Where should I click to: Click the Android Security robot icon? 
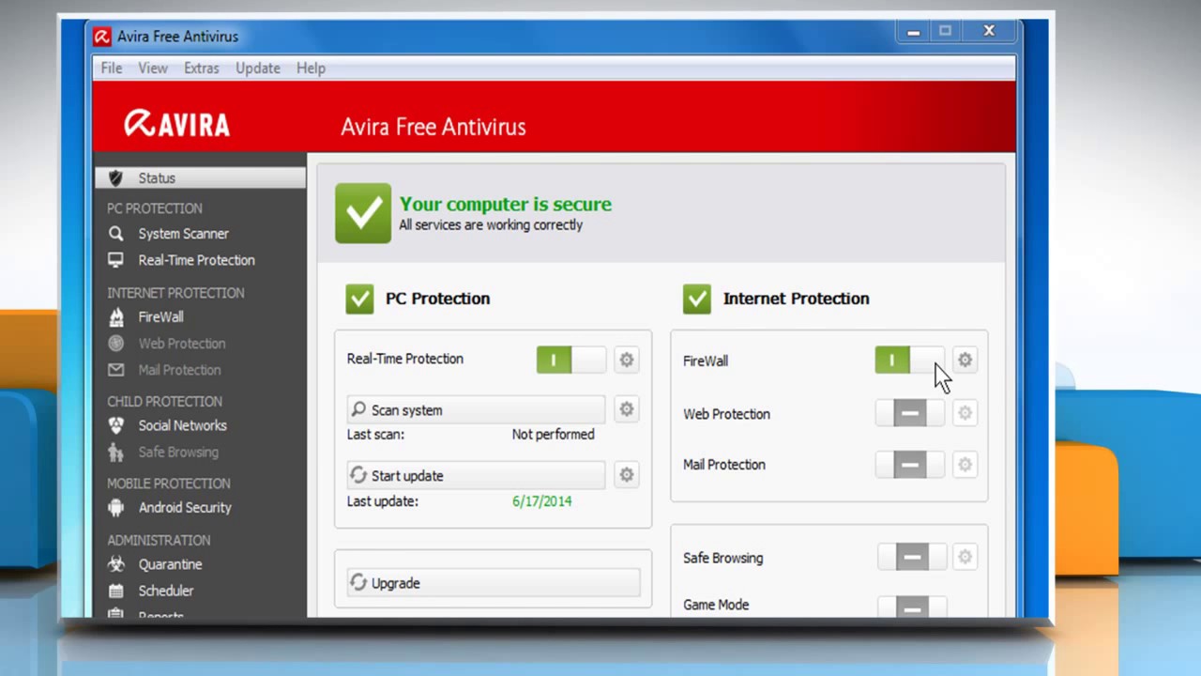coord(115,507)
